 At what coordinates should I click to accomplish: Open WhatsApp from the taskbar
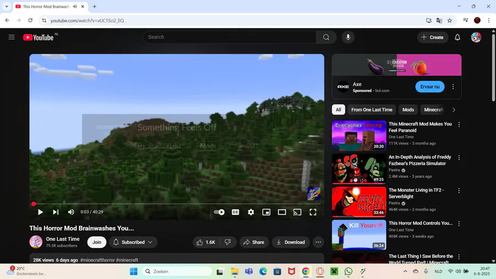(348, 271)
